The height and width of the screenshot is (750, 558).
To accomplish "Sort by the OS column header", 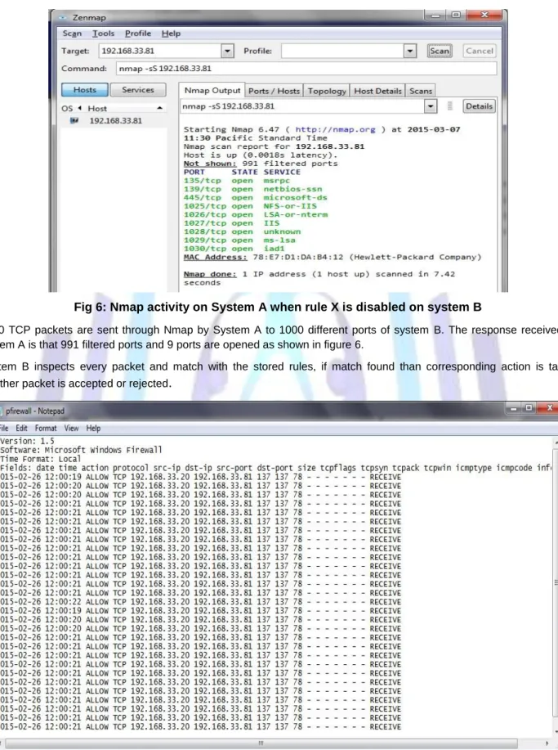I will pos(67,109).
